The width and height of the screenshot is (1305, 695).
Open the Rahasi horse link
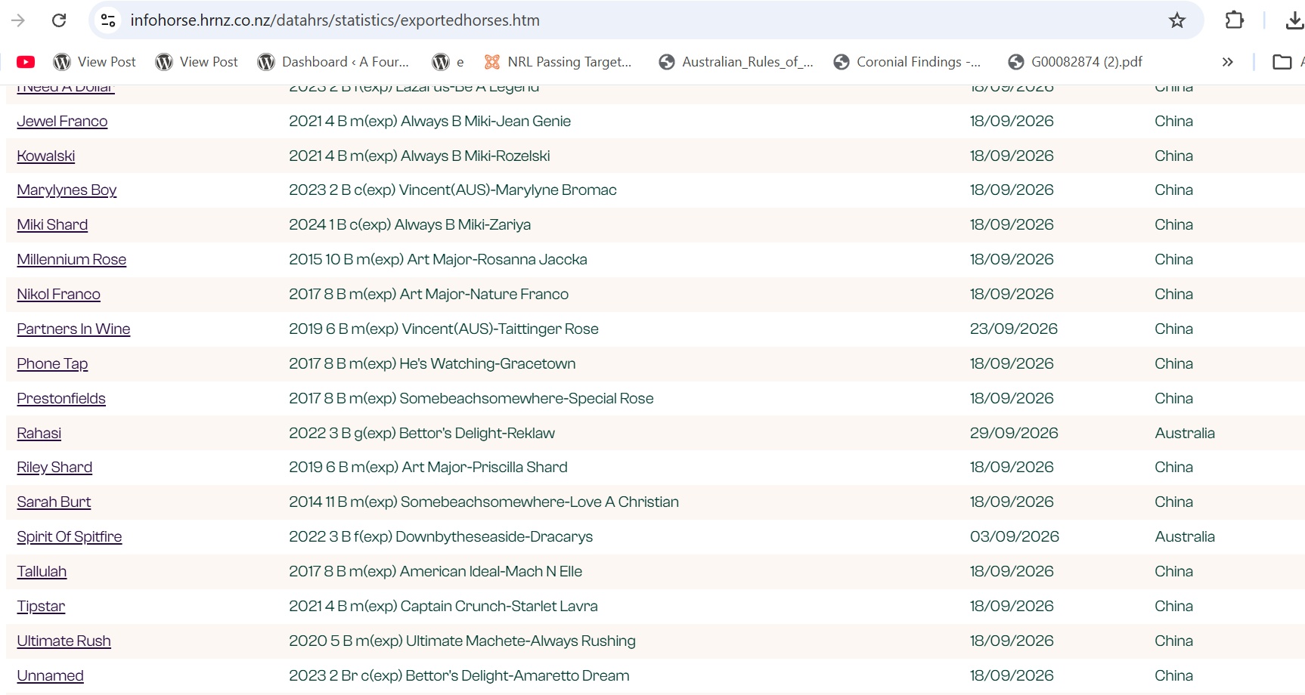tap(39, 434)
